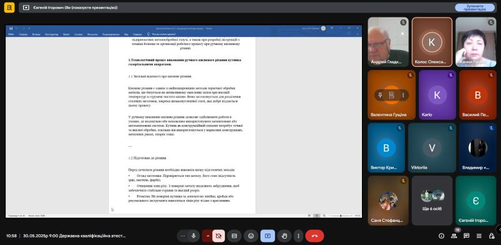Show participants list people icon
501x245 pixels.
[453, 236]
